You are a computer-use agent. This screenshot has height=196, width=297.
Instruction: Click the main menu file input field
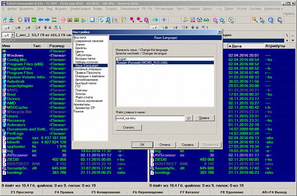pos(150,118)
